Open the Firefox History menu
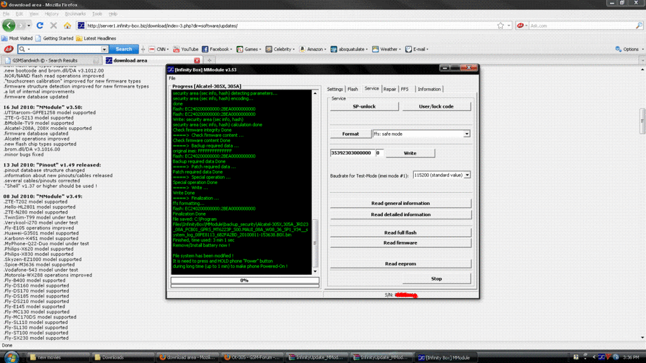646x363 pixels. pos(52,14)
